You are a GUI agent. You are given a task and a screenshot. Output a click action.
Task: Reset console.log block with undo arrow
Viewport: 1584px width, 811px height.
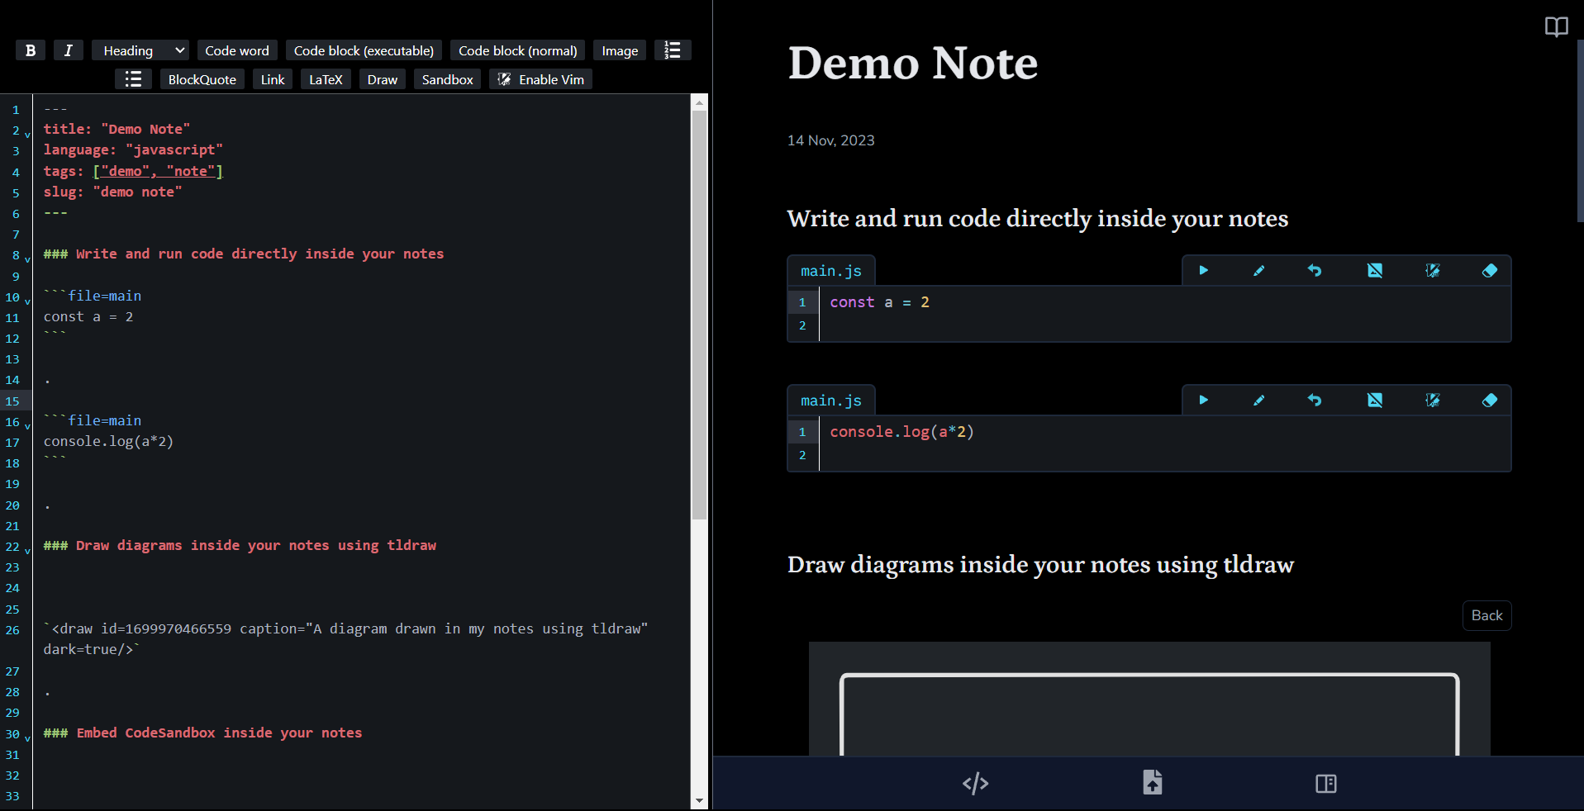[1315, 400]
